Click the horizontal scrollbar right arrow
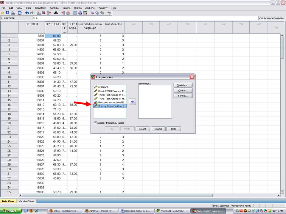Image resolution: width=286 pixels, height=214 pixels. click(279, 195)
